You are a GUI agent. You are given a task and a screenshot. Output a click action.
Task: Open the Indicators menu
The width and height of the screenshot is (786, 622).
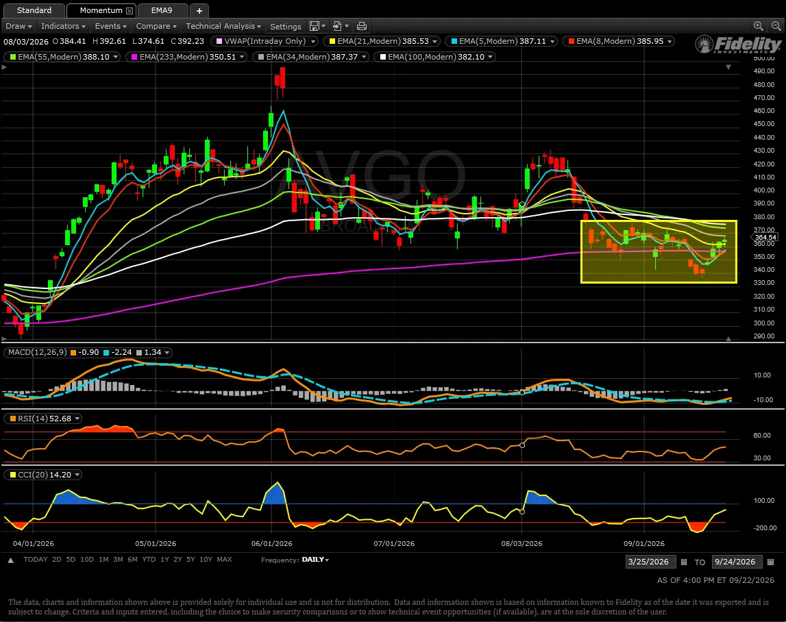[x=62, y=26]
